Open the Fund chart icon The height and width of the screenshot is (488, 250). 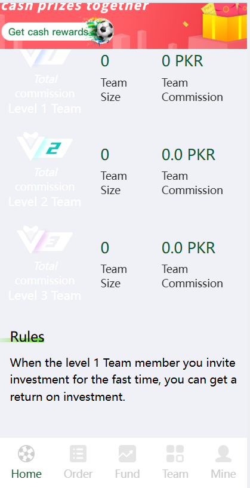[127, 453]
